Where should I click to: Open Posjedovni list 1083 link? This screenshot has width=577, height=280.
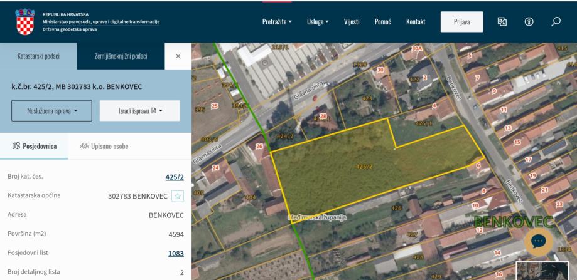(176, 253)
